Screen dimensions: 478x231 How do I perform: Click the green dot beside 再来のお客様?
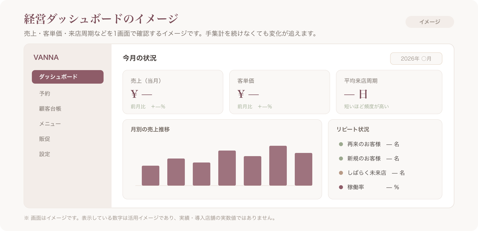point(341,144)
